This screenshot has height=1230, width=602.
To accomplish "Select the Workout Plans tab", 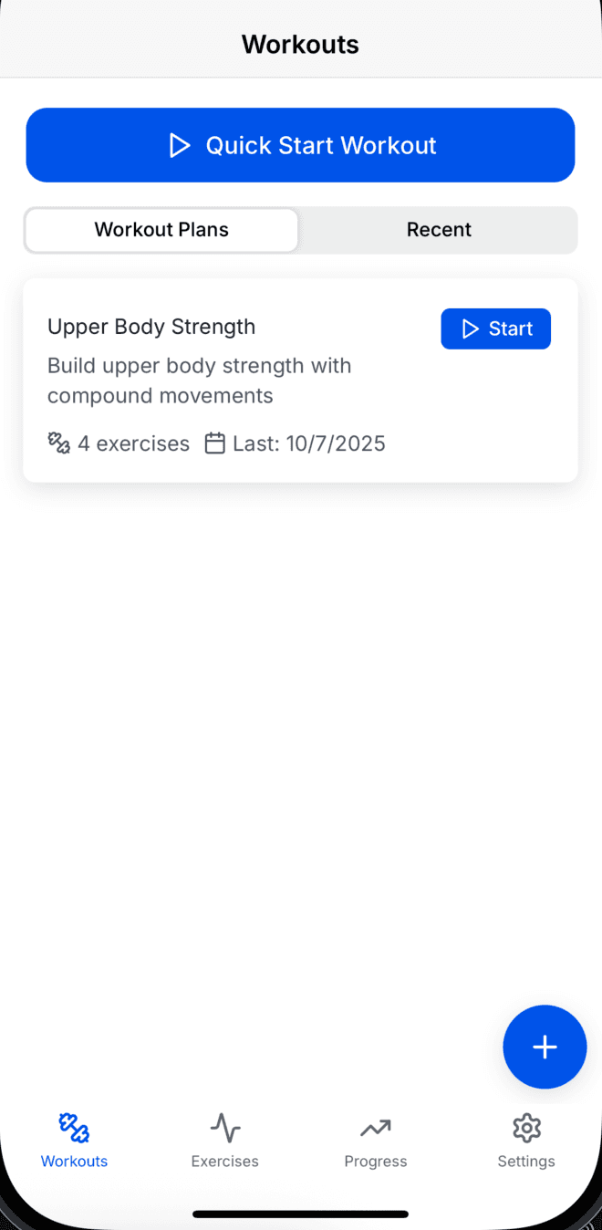I will [x=161, y=230].
